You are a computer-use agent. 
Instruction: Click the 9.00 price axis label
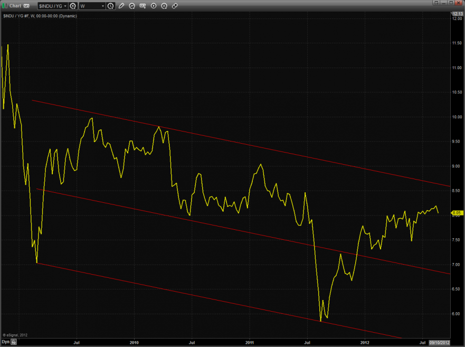(457, 166)
